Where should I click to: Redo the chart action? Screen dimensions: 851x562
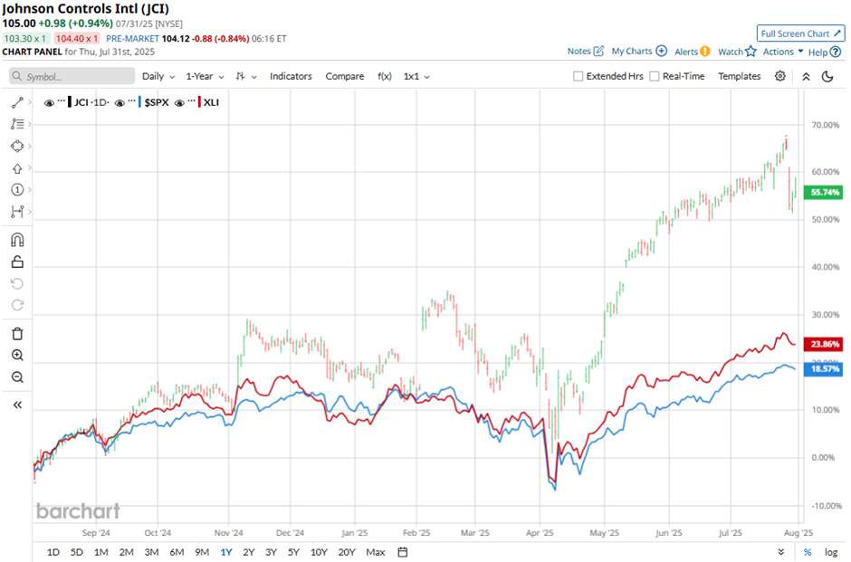coord(17,305)
